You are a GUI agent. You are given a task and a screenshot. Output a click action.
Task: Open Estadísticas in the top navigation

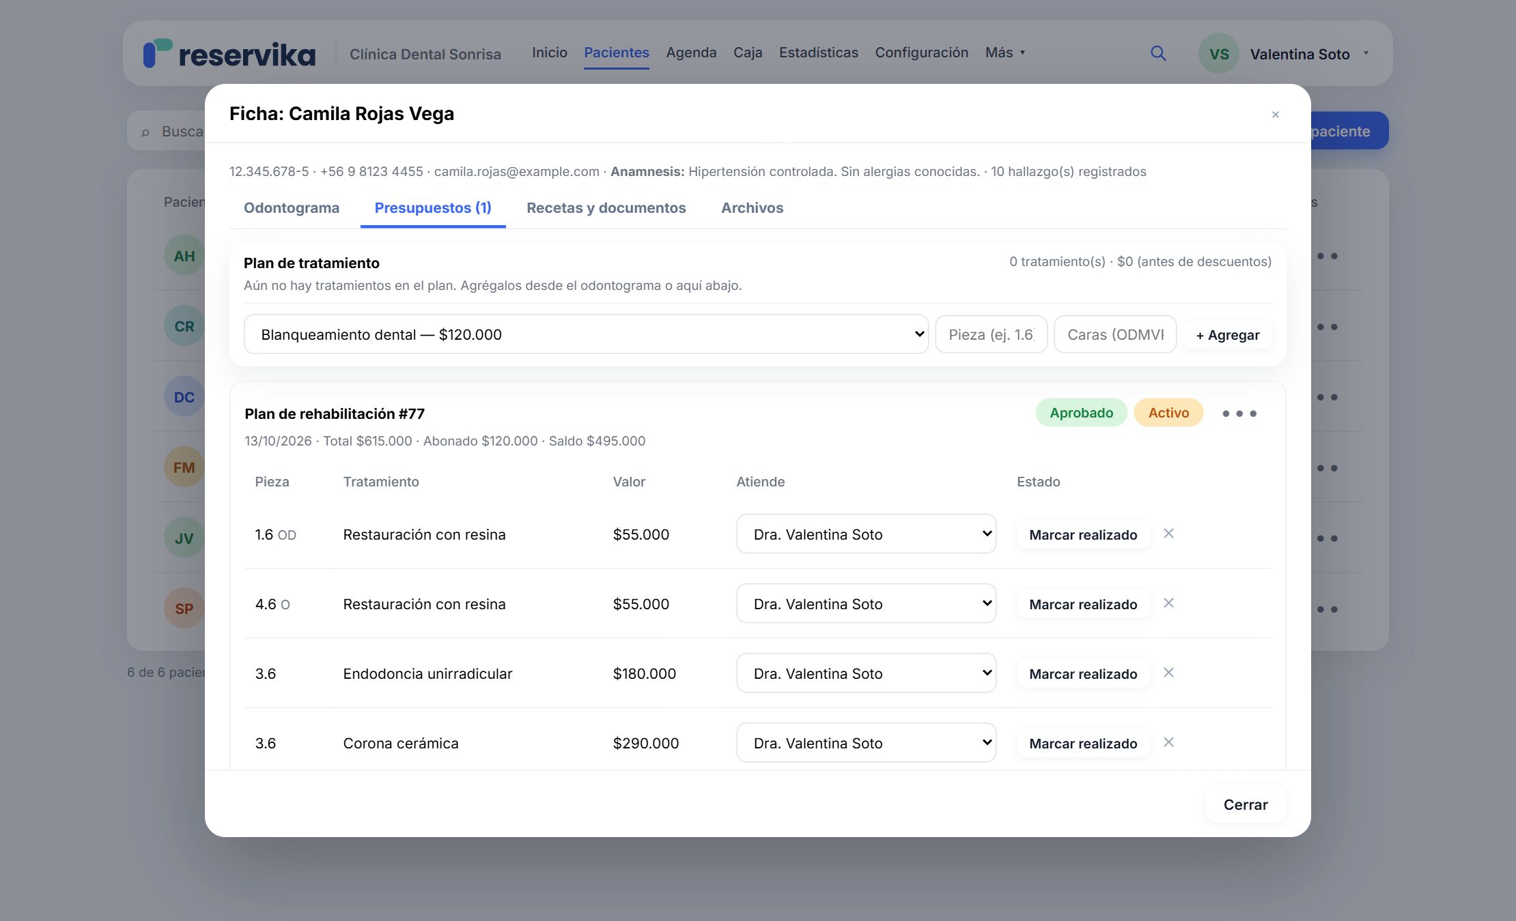click(x=818, y=53)
